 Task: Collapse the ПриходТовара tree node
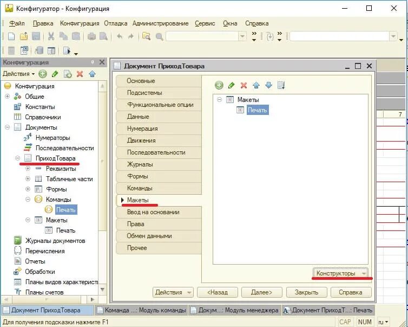(x=17, y=158)
